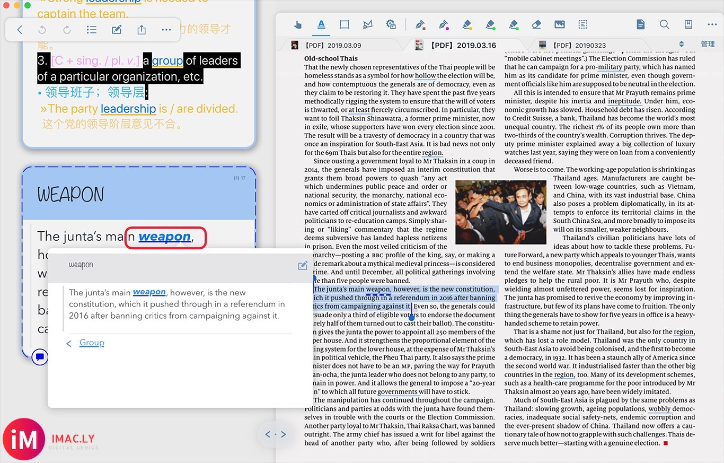Click the redo arrow icon

click(x=67, y=30)
